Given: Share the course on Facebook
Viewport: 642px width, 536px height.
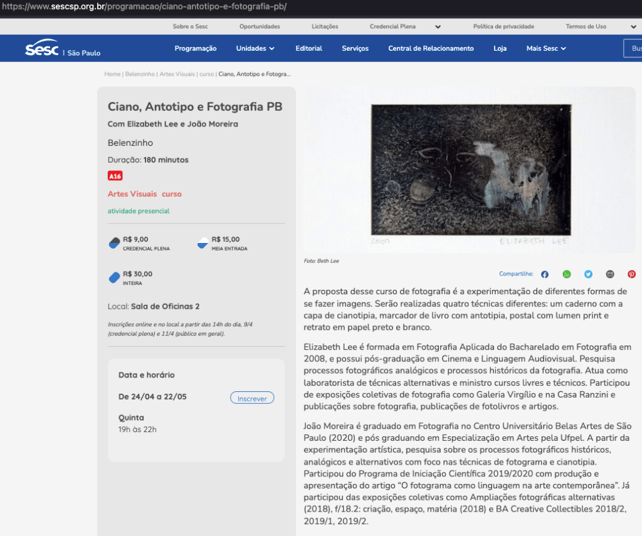Looking at the screenshot, I should (544, 274).
